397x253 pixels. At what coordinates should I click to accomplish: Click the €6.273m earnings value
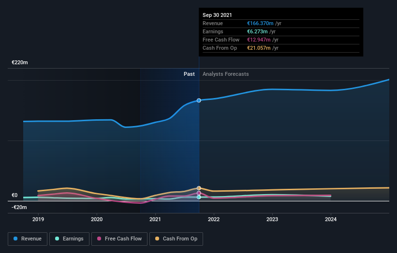tap(257, 31)
